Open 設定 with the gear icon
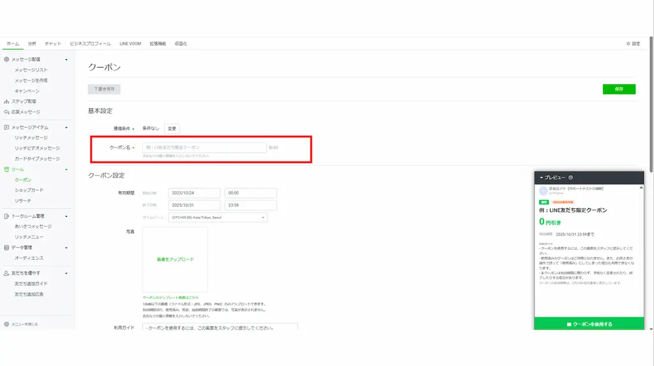Screen dimensions: 654x366 [628, 43]
